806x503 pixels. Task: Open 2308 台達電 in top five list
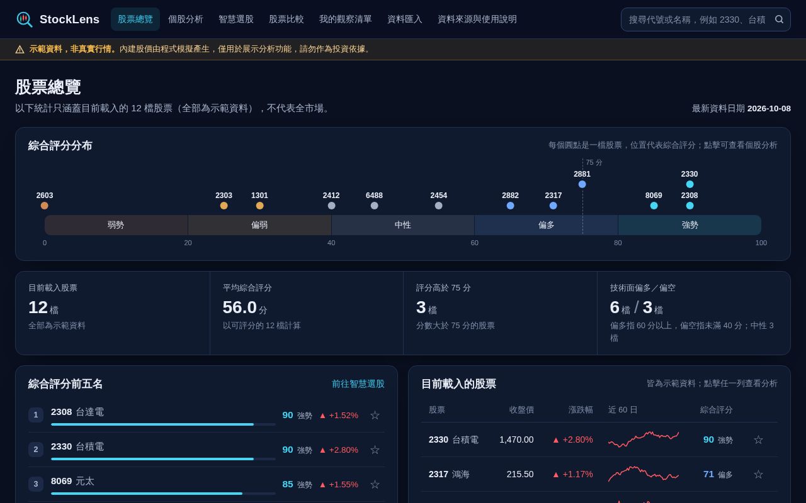(207, 415)
